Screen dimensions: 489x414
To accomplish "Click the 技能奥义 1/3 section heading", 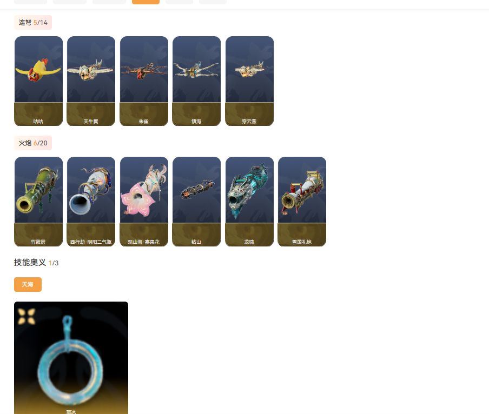I will point(36,263).
